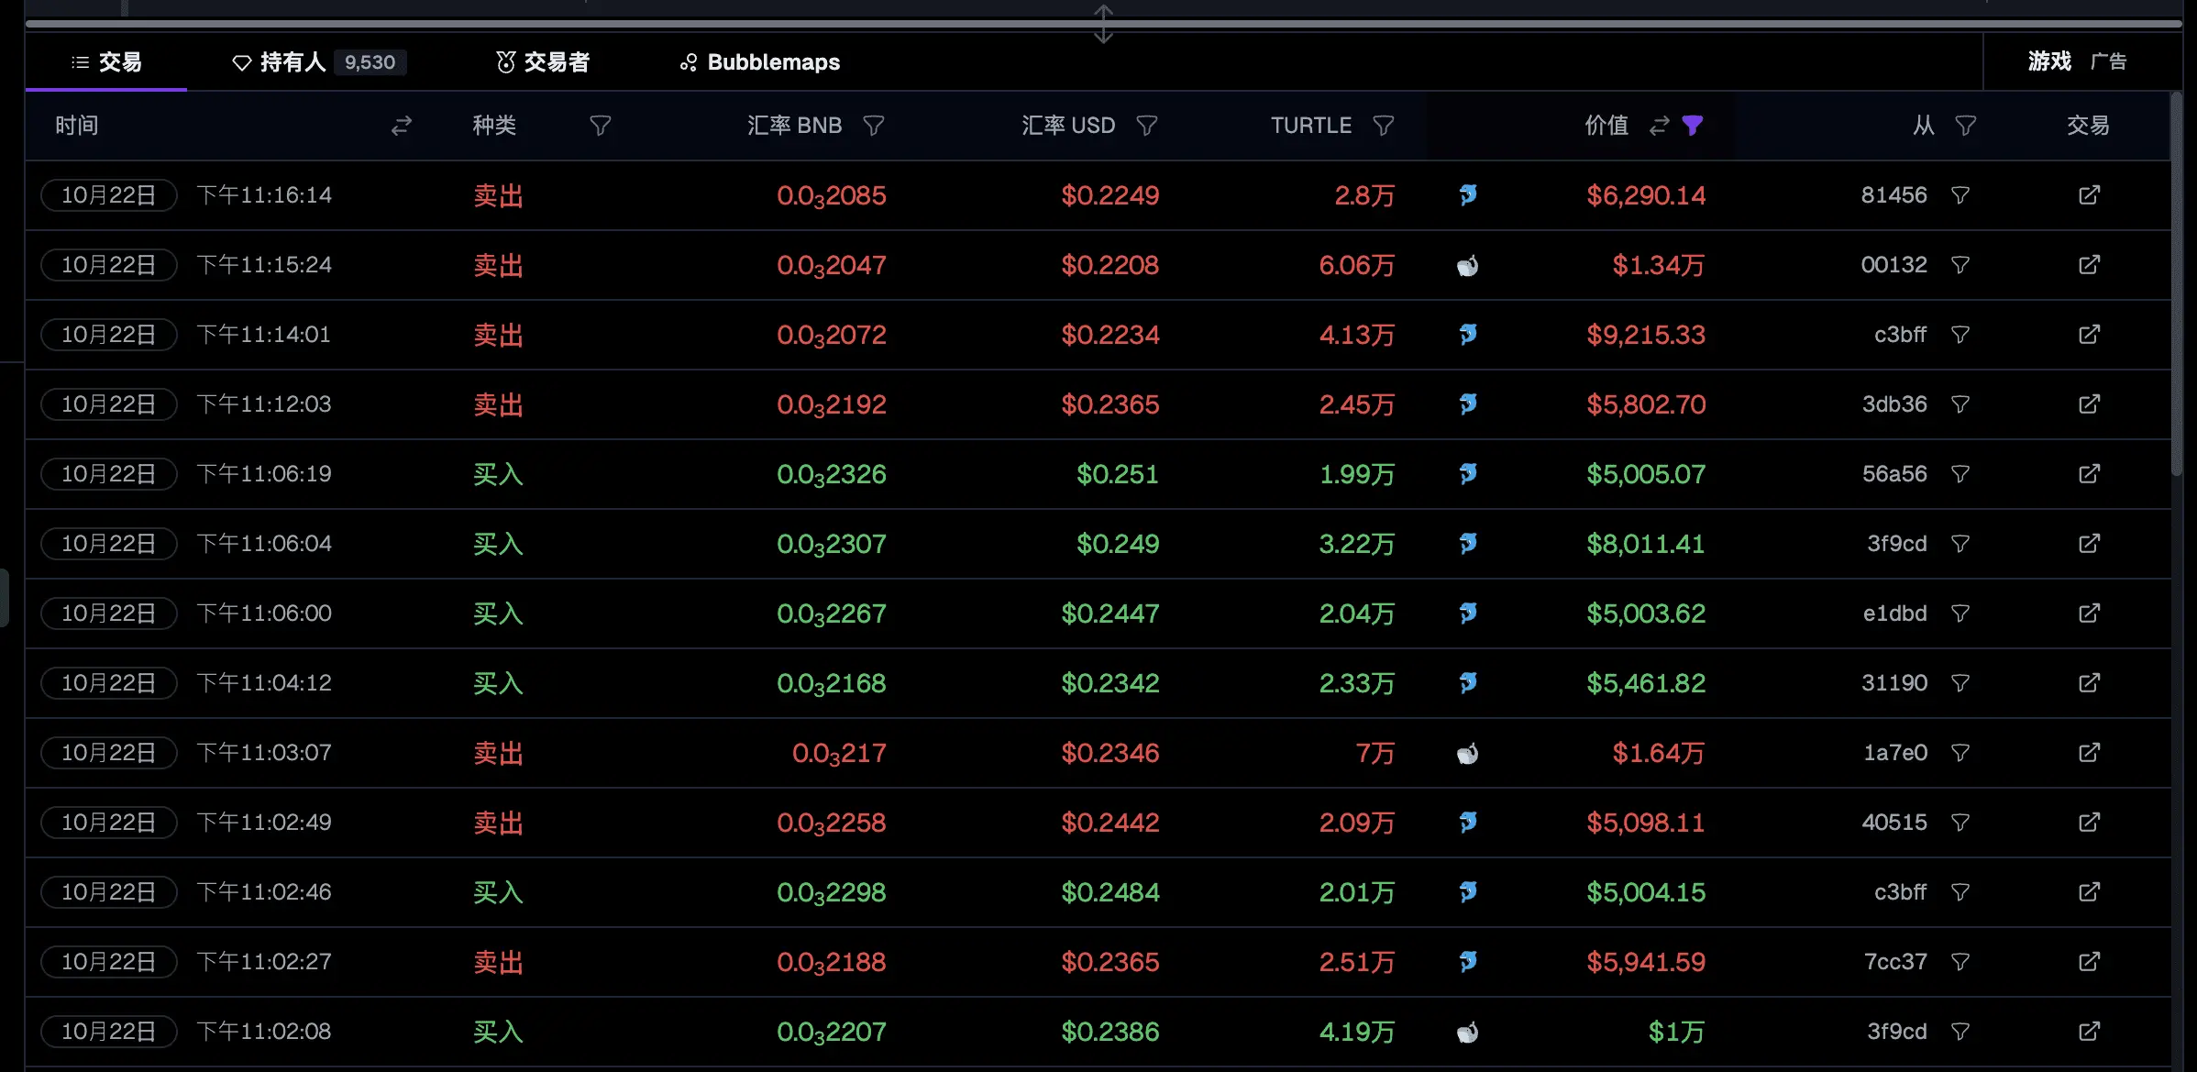
Task: Click the DEX icon in the $9,215.33 row
Action: coord(1468,335)
